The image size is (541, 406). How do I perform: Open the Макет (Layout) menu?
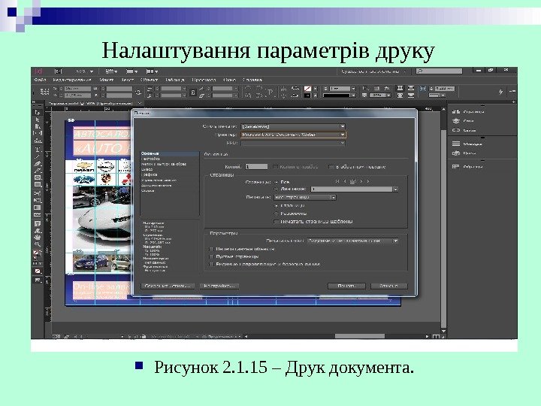pyautogui.click(x=107, y=80)
